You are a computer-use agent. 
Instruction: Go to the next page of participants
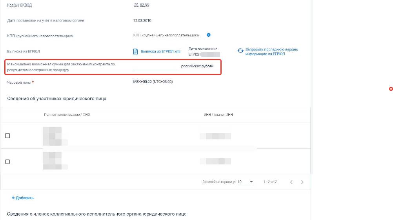302,182
